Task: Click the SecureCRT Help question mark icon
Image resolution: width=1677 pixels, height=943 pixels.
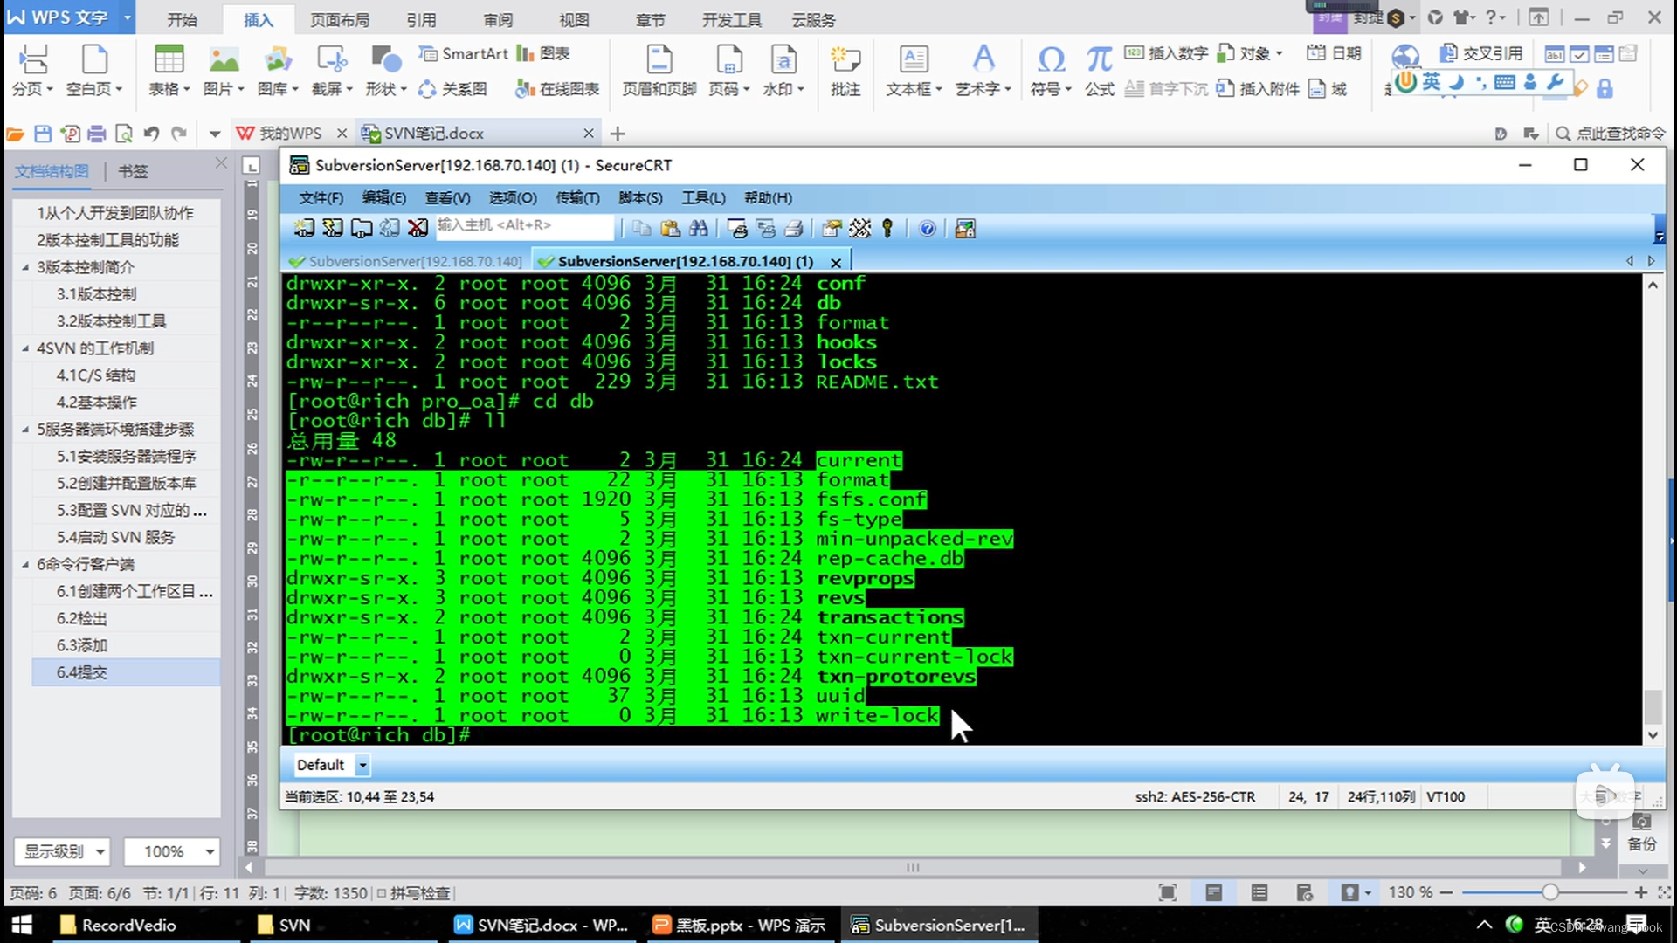Action: (x=928, y=229)
